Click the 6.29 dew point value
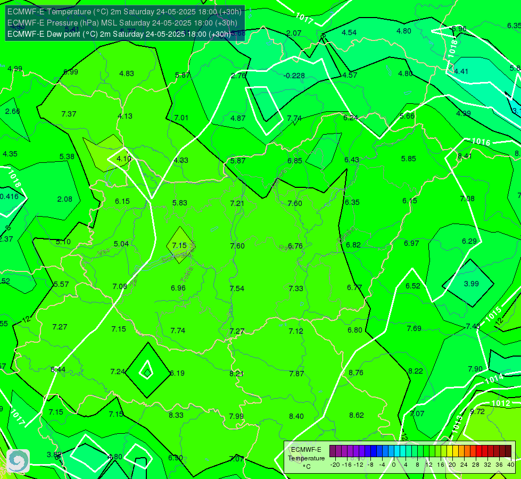 click(469, 241)
